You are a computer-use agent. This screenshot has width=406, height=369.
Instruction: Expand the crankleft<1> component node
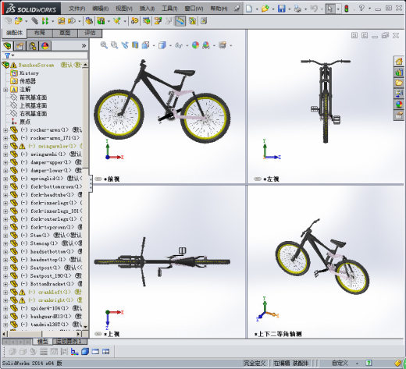click(x=5, y=292)
